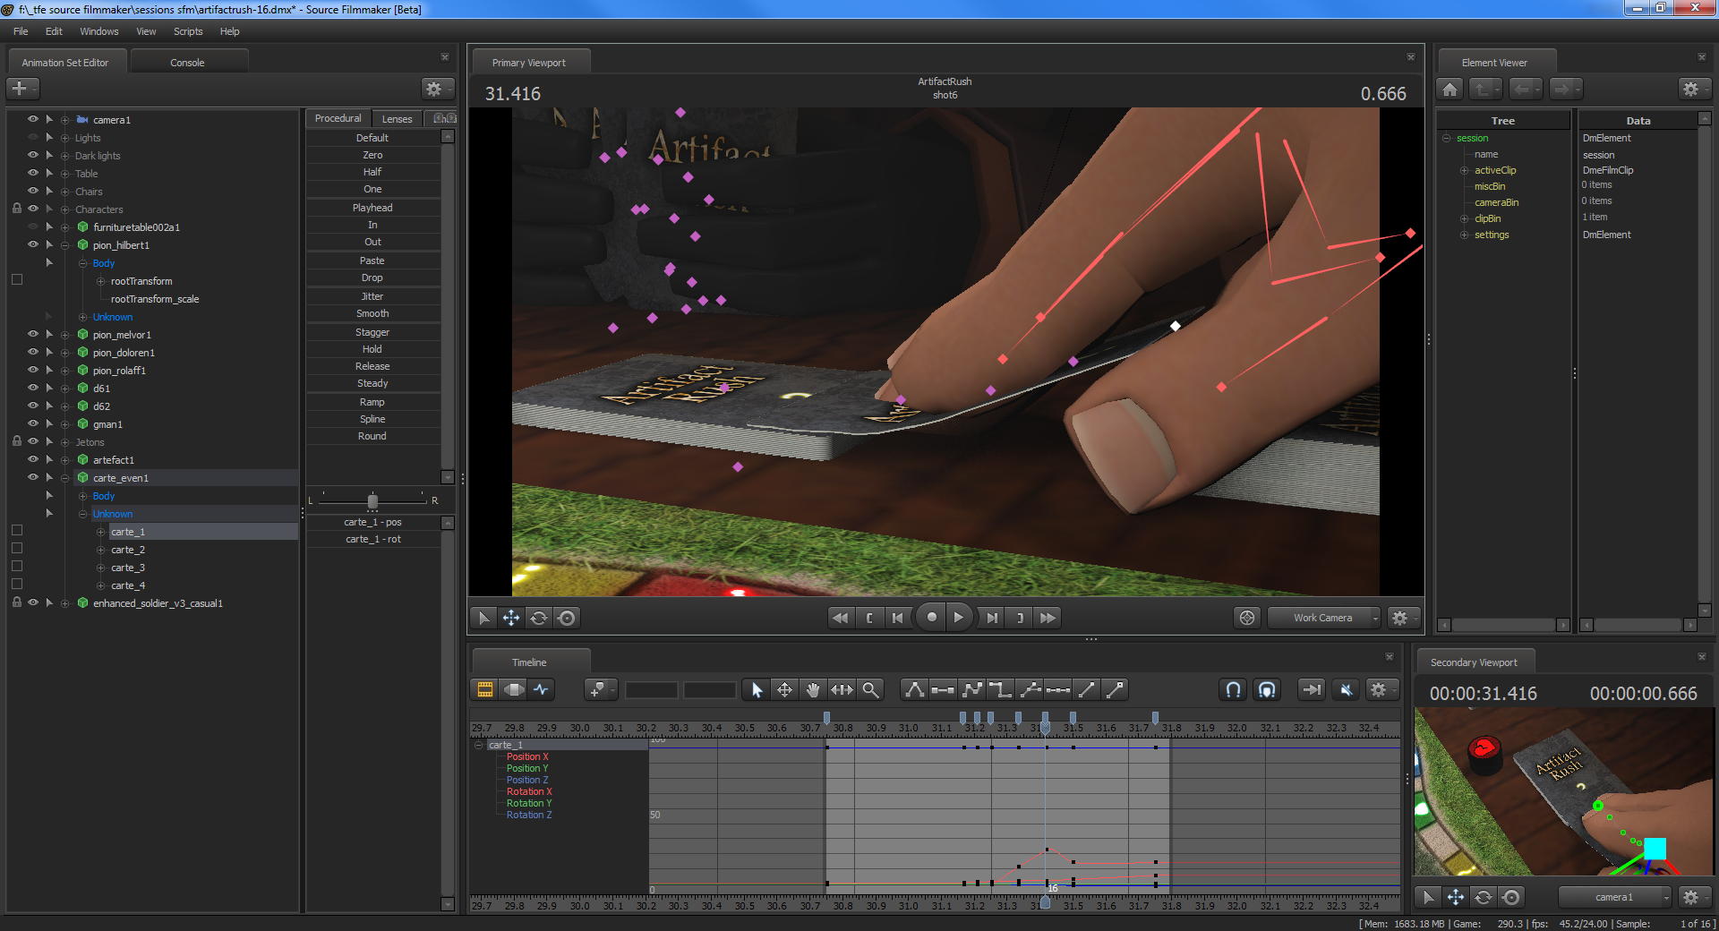This screenshot has width=1719, height=931.
Task: Select the viewport selection arrow manipulator
Action: [483, 618]
